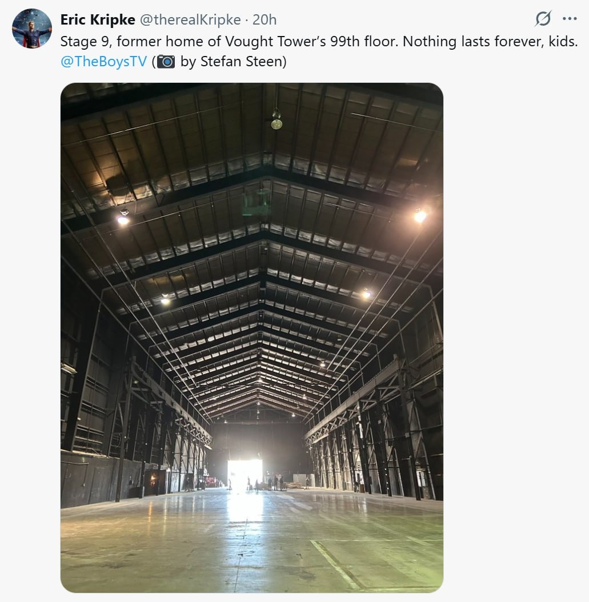This screenshot has height=602, width=589.
Task: Click the bright open doorway in the photo
Action: click(245, 474)
